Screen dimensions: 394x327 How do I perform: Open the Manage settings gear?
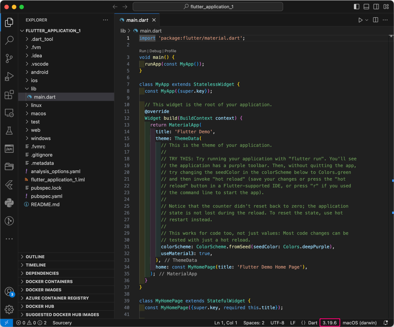click(x=9, y=310)
